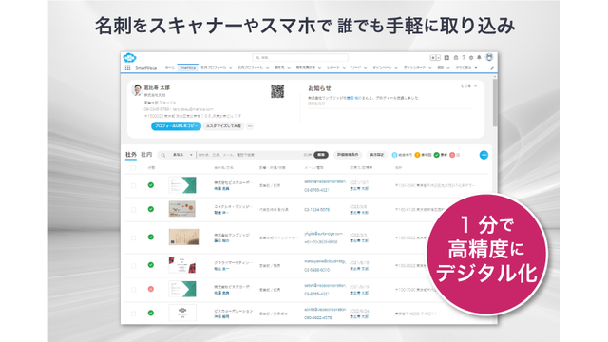The height and width of the screenshot is (342, 608).
Task: Click the blue プロフィールURLをコピー button
Action: [x=176, y=126]
